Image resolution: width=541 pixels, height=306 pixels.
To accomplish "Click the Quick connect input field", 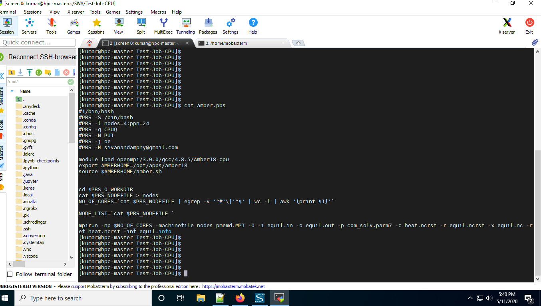I will pos(38,42).
